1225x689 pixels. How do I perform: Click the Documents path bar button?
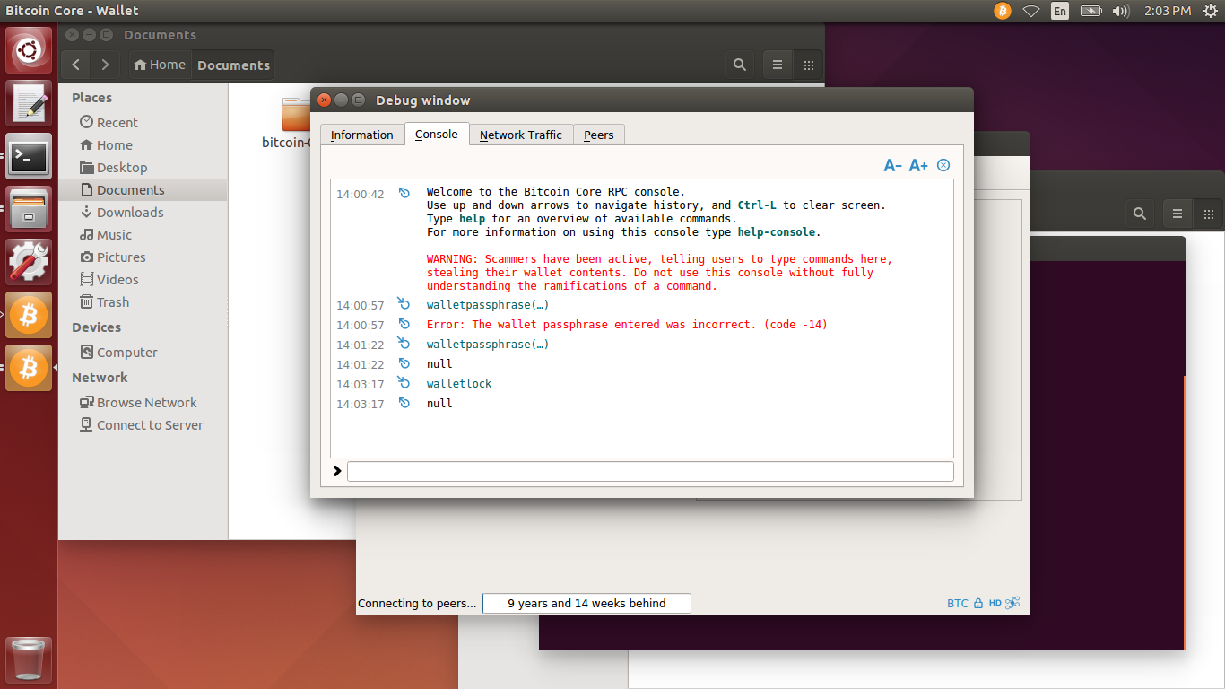coord(233,65)
